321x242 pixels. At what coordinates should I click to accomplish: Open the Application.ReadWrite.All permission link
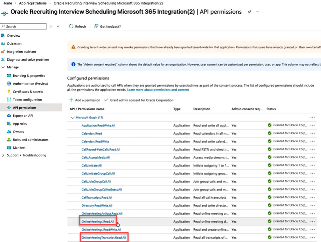[x=98, y=125]
